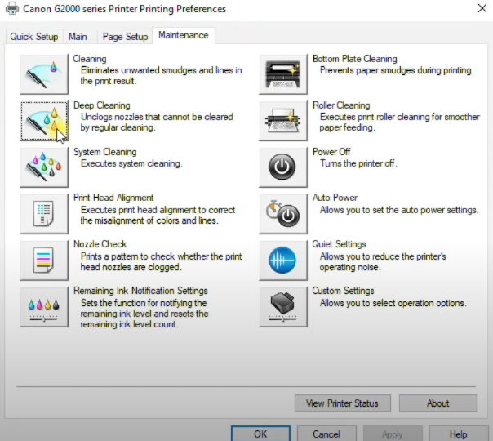Run Roller Cleaning icon button
Image resolution: width=493 pixels, height=441 pixels.
coord(283,121)
